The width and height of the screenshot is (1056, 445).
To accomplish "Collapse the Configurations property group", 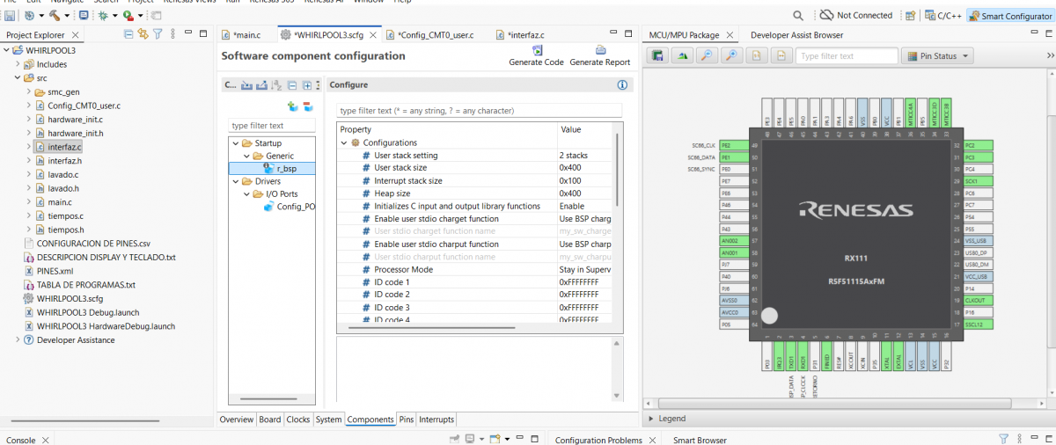I will [344, 142].
